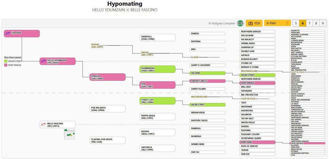
Task: Open the X-Path dropdown
Action: (277, 23)
